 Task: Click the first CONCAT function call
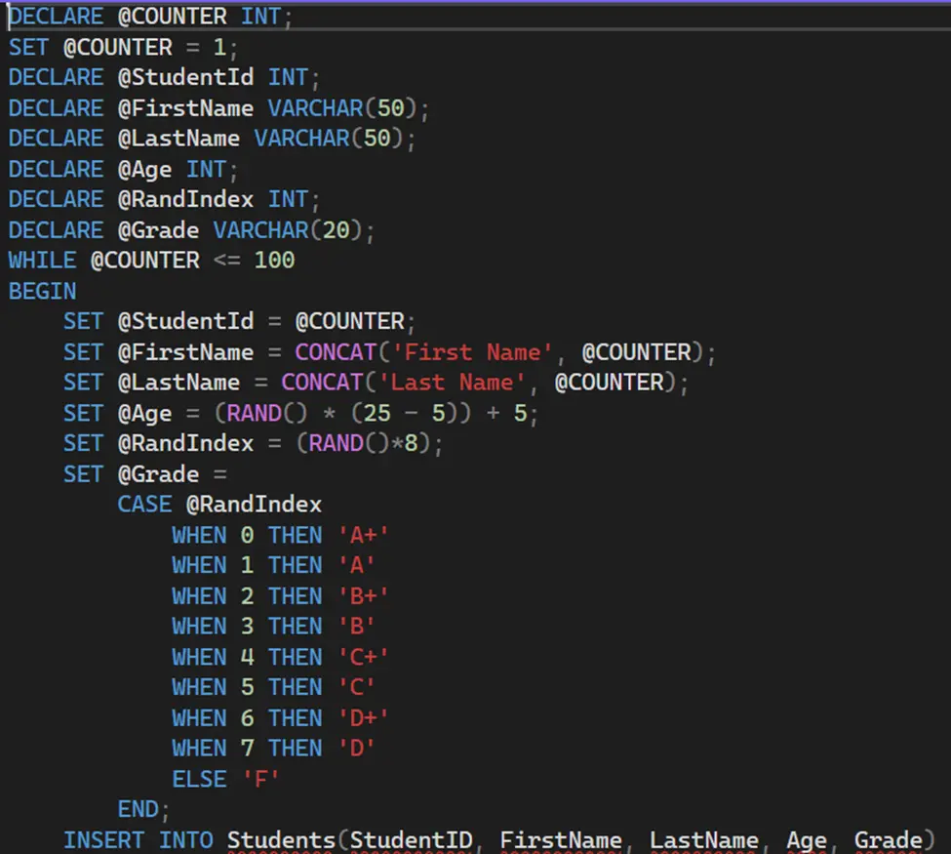click(x=336, y=352)
